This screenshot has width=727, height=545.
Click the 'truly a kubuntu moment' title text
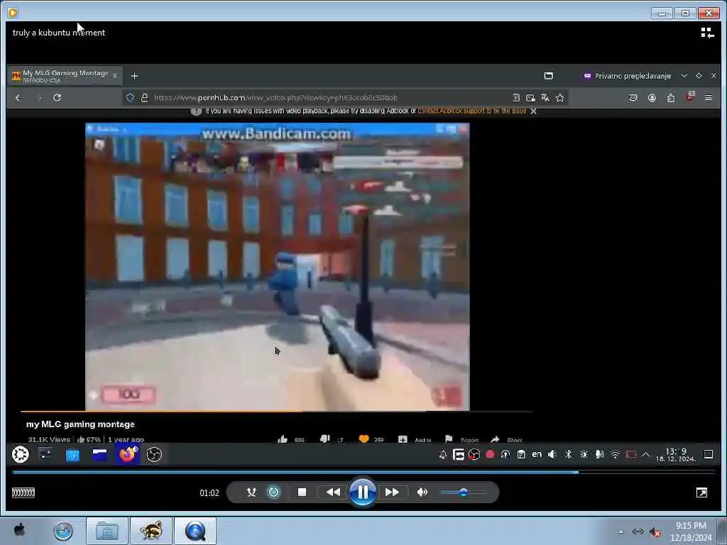[x=59, y=33]
